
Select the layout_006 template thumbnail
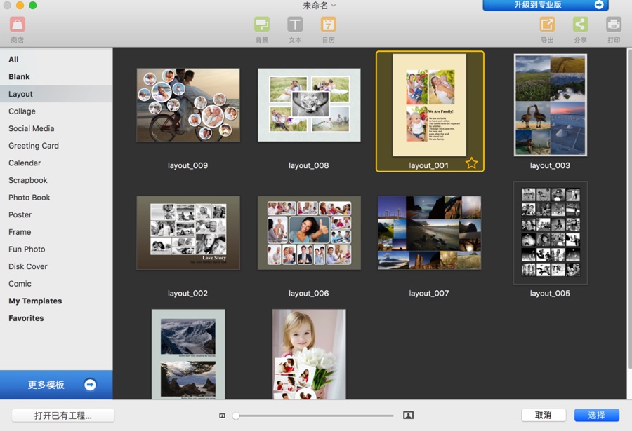[309, 233]
